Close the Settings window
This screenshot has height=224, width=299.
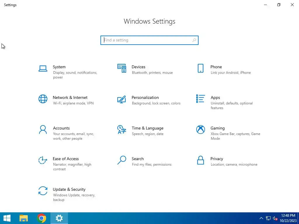(292, 5)
